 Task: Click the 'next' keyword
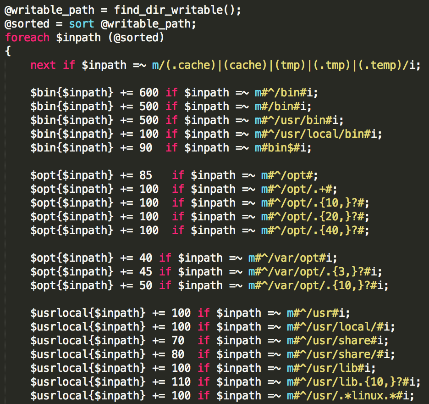[x=43, y=65]
